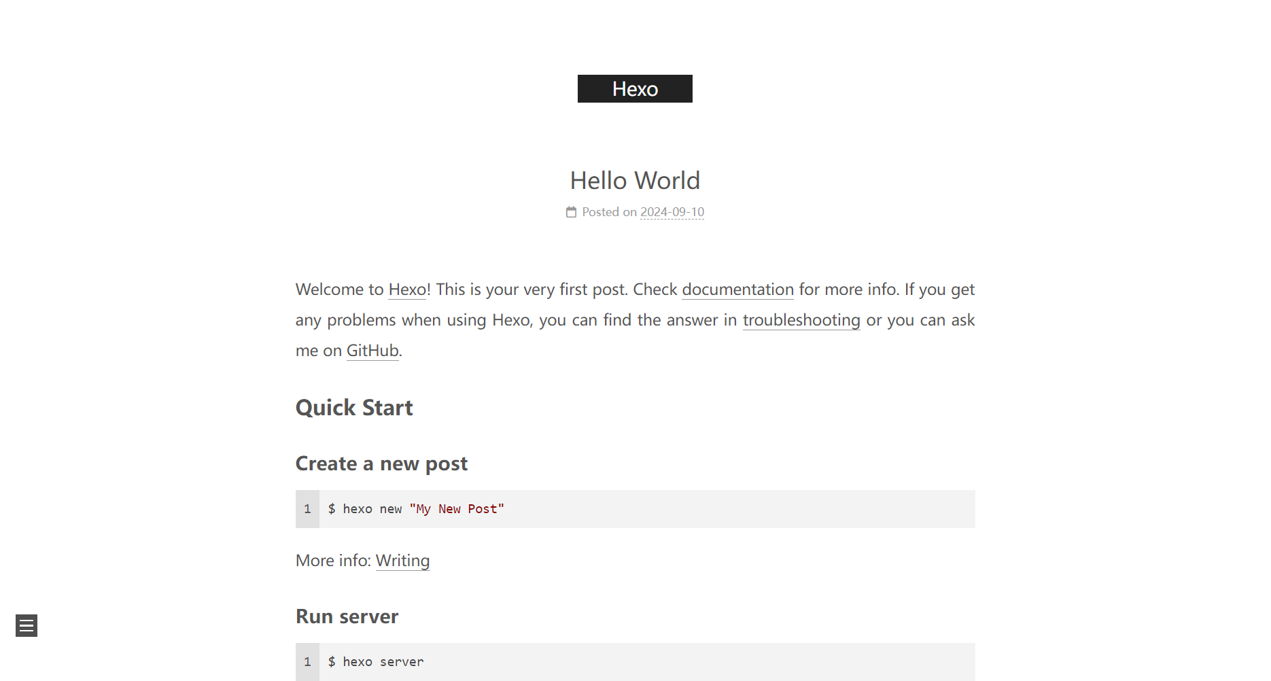Click line number 1 of hexo new code block

pos(307,509)
